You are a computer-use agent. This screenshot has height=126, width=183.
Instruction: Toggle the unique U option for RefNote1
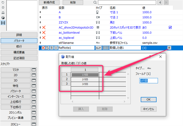click(x=56, y=48)
